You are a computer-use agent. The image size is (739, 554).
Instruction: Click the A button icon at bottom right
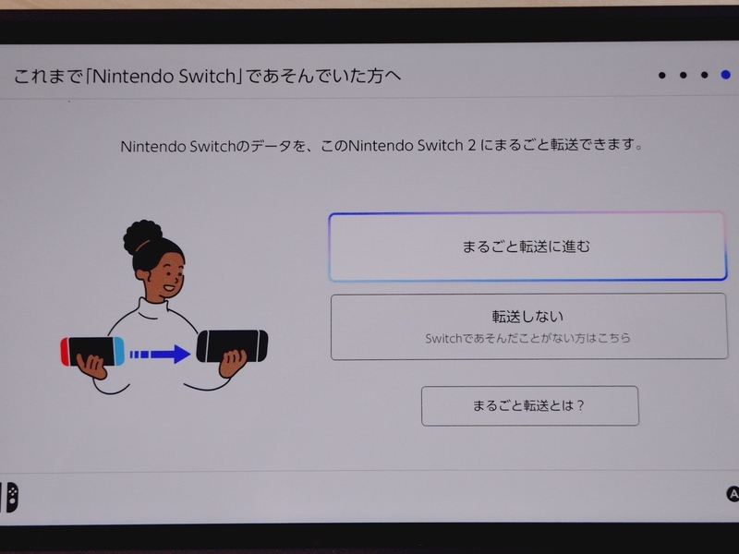point(733,494)
